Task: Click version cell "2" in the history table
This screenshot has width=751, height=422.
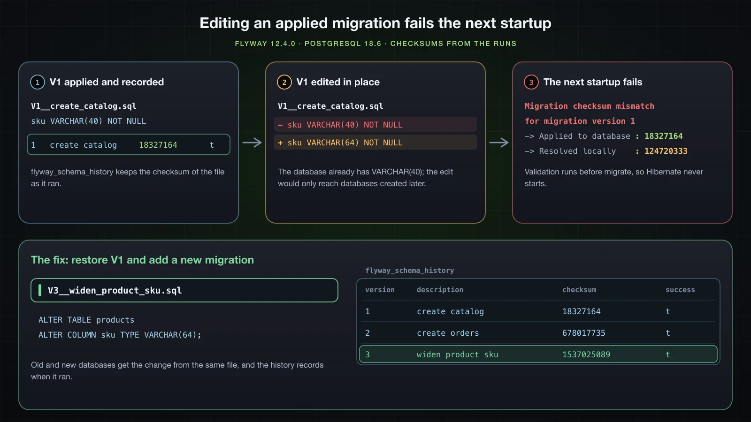Action: [x=368, y=333]
